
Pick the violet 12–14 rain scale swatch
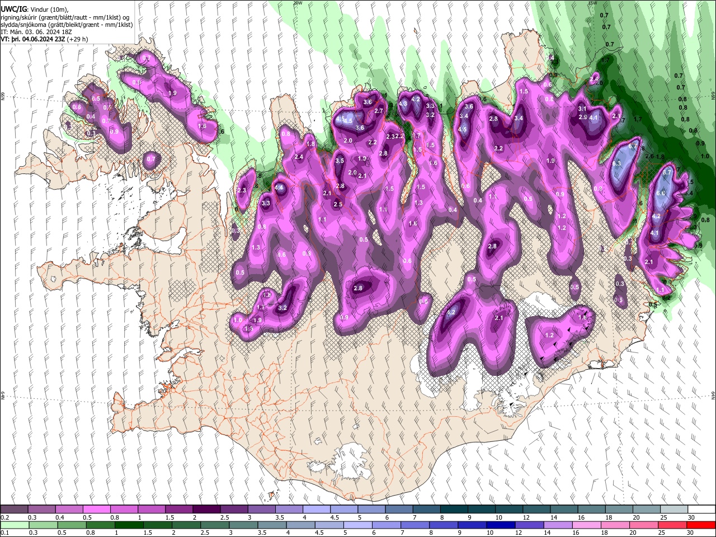(529, 525)
